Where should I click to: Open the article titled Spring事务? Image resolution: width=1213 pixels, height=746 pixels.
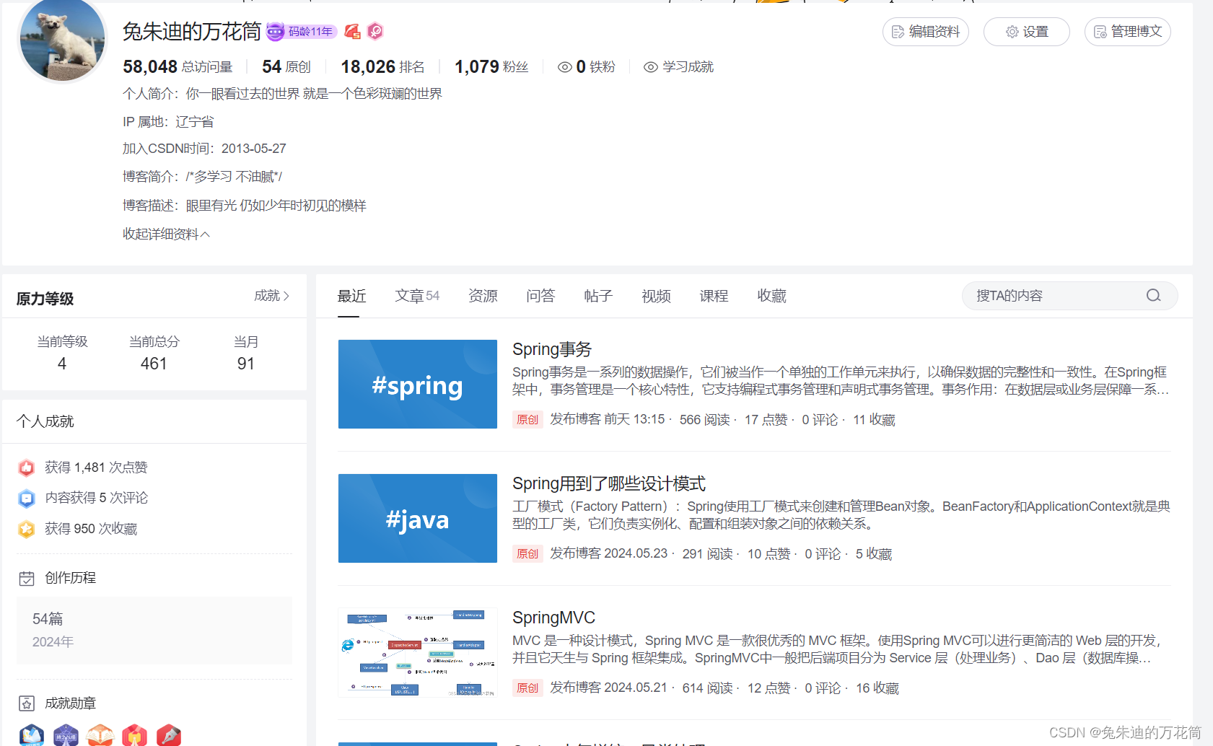[x=552, y=349]
